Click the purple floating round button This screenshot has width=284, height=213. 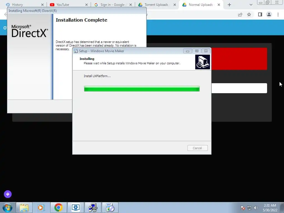(8, 194)
